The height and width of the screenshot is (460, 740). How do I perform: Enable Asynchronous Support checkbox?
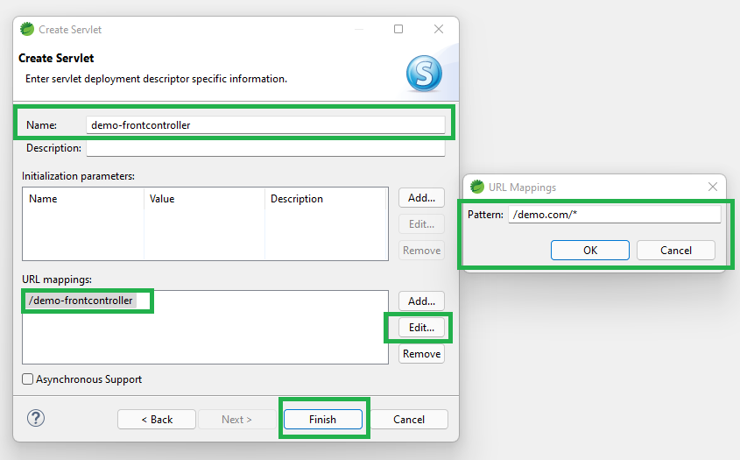pos(28,379)
